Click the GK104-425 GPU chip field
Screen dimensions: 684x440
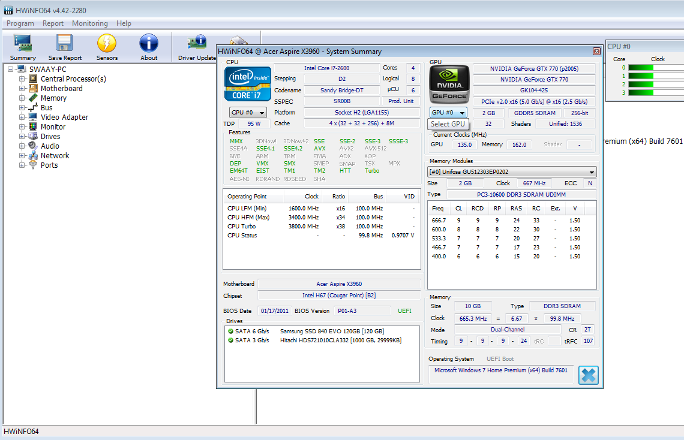point(534,90)
